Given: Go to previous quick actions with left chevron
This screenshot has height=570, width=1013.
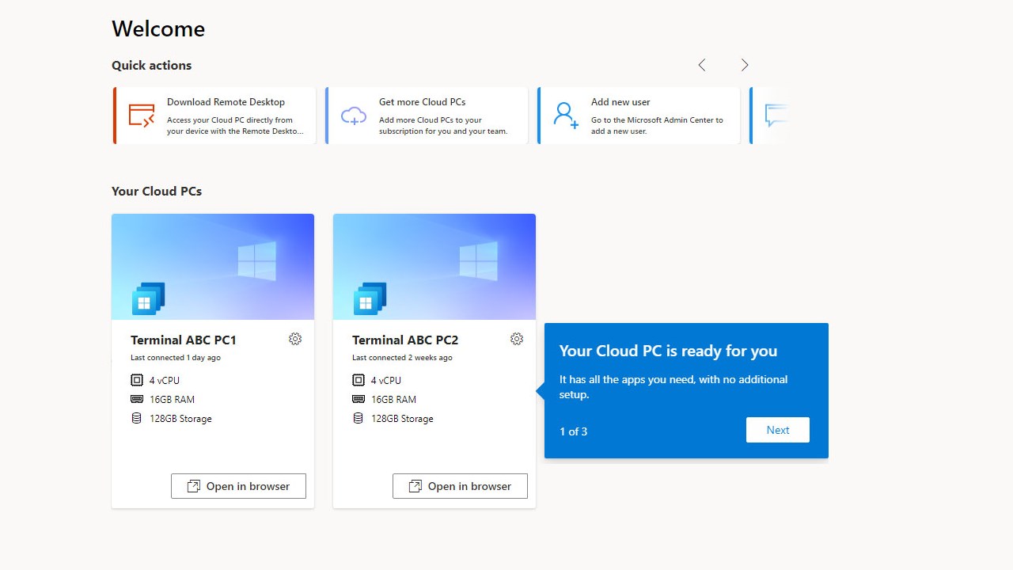Looking at the screenshot, I should (x=702, y=65).
